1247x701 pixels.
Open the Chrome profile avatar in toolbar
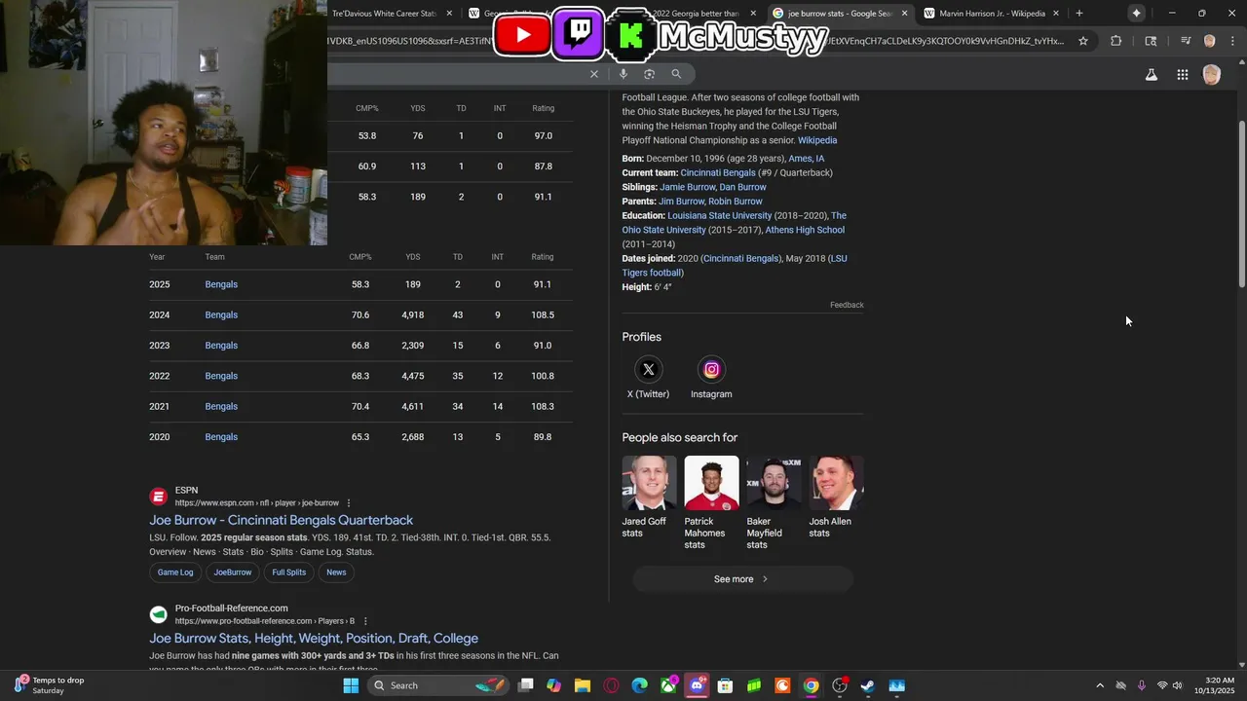1210,41
